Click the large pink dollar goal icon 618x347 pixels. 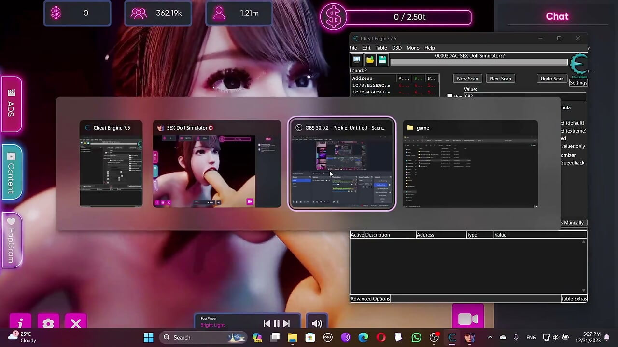click(334, 17)
